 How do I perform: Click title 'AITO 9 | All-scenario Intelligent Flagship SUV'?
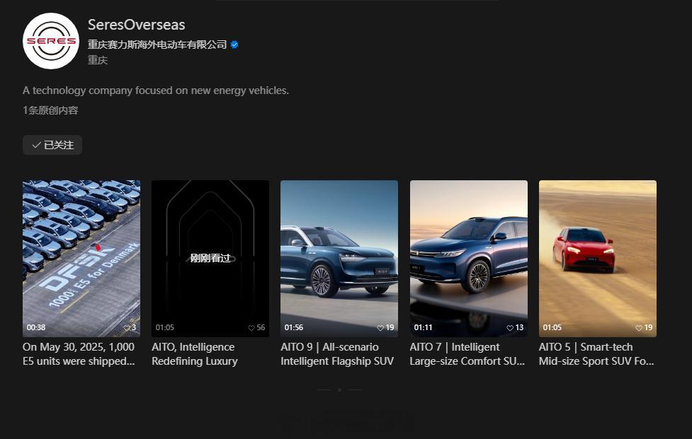point(337,354)
